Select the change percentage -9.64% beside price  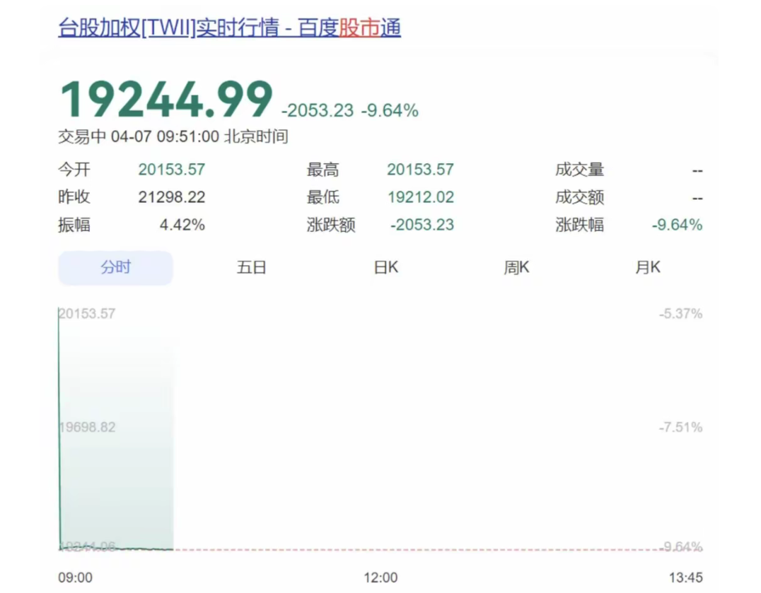390,110
